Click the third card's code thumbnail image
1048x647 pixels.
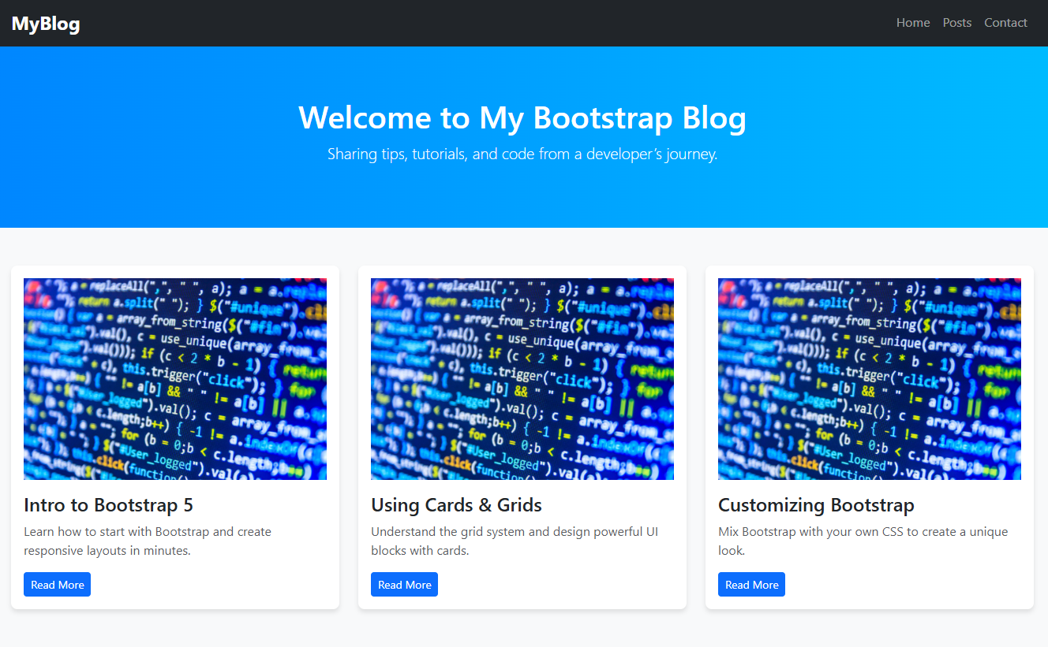coord(869,378)
